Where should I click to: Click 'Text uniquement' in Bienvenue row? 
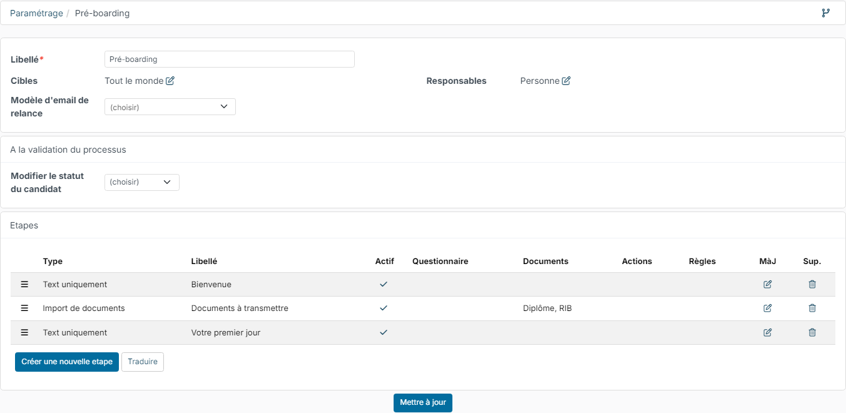75,284
